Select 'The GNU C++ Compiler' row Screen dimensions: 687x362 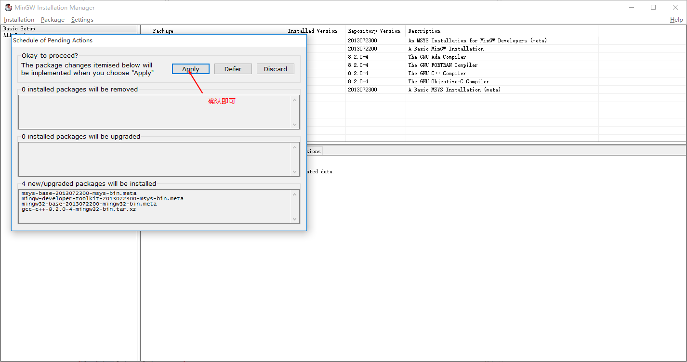coord(437,73)
